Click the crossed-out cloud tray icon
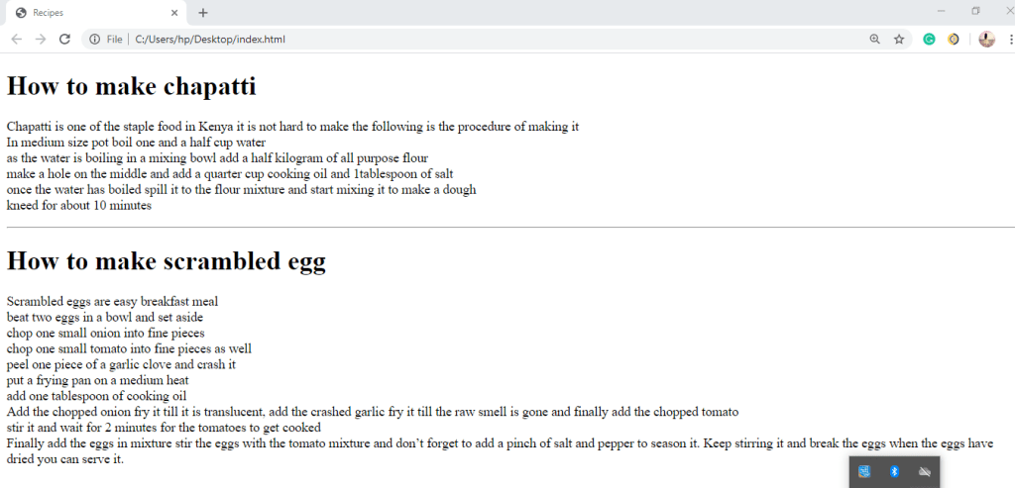Screen dimensions: 1015x488 924,472
